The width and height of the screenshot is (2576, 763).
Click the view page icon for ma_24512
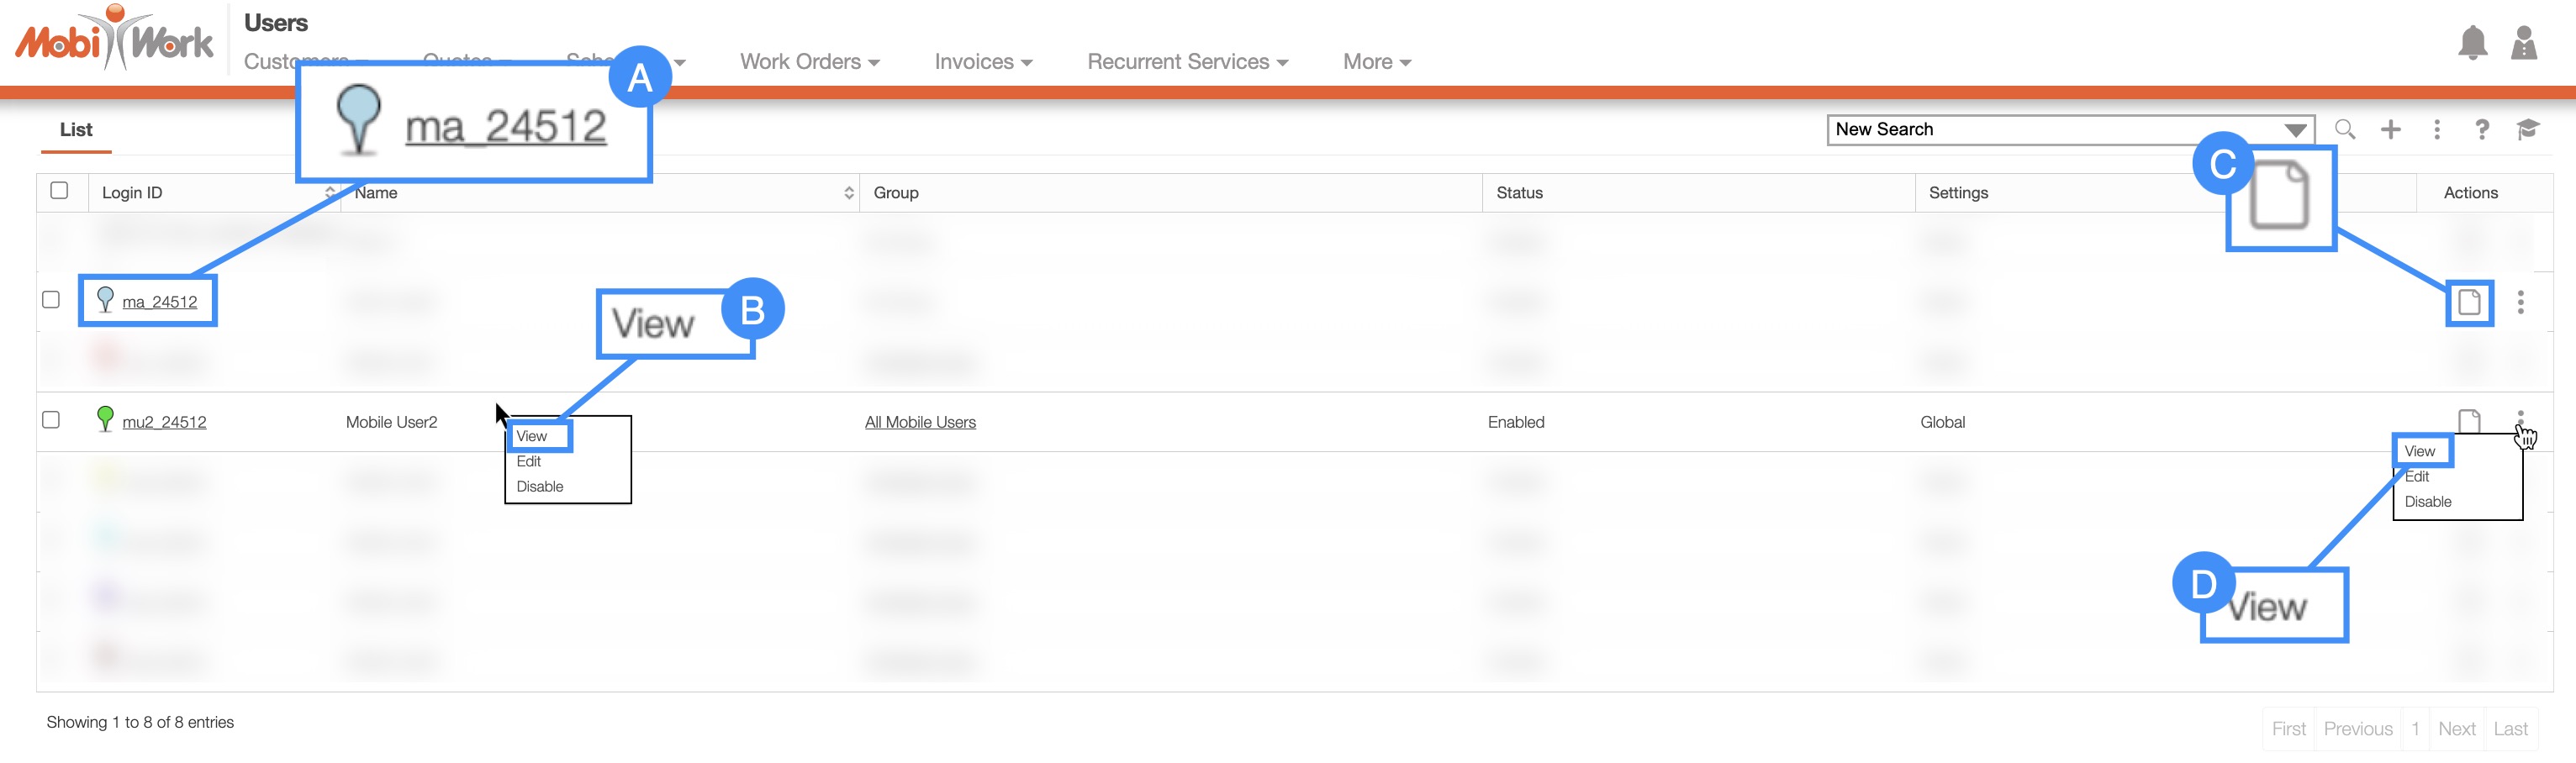tap(2469, 302)
